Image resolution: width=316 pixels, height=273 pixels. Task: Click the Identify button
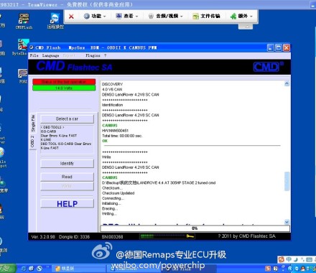[67, 163]
